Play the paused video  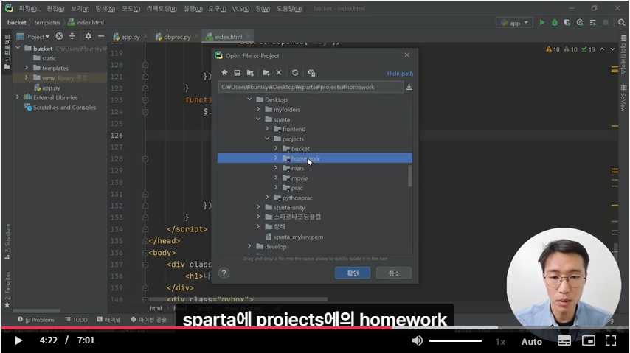coord(18,340)
